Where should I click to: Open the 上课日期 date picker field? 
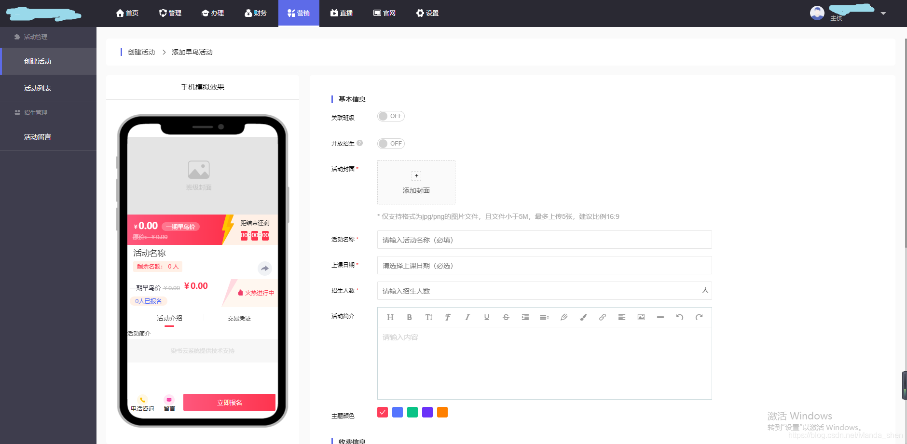[544, 265]
